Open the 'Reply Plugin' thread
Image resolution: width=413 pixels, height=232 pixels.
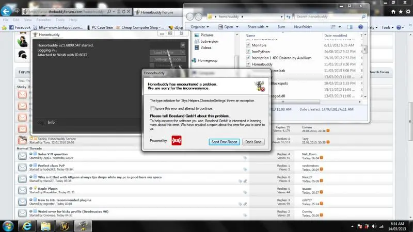point(47,189)
